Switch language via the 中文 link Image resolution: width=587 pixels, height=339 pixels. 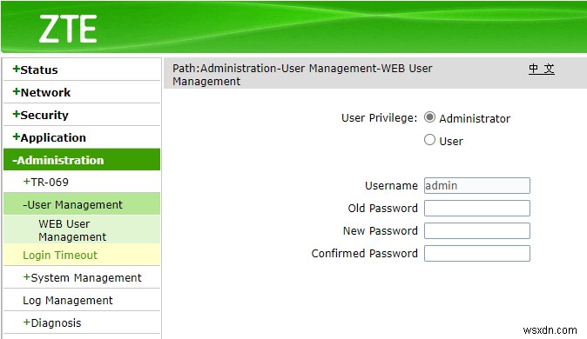point(542,69)
